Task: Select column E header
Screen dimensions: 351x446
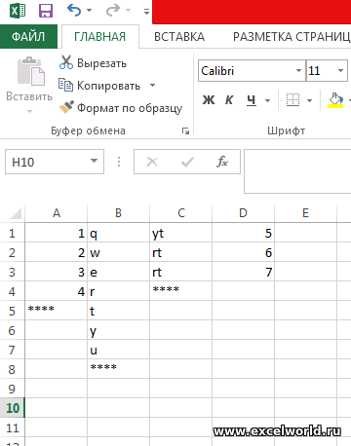Action: [x=306, y=213]
